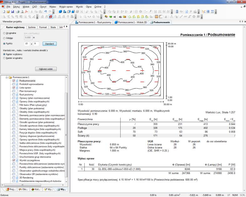Image resolution: width=246 pixels, height=197 pixels.
Task: Click the right arrow to show more manager tabs
Action: coord(67,27)
